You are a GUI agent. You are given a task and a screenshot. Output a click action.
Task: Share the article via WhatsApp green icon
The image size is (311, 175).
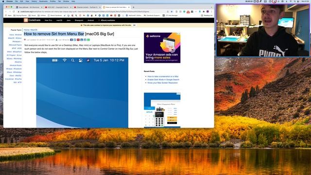pyautogui.click(x=88, y=40)
